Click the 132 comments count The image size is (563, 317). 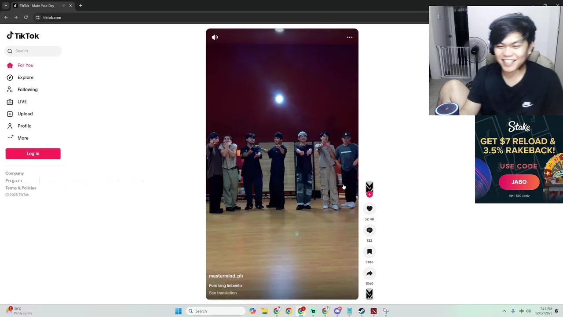369,241
